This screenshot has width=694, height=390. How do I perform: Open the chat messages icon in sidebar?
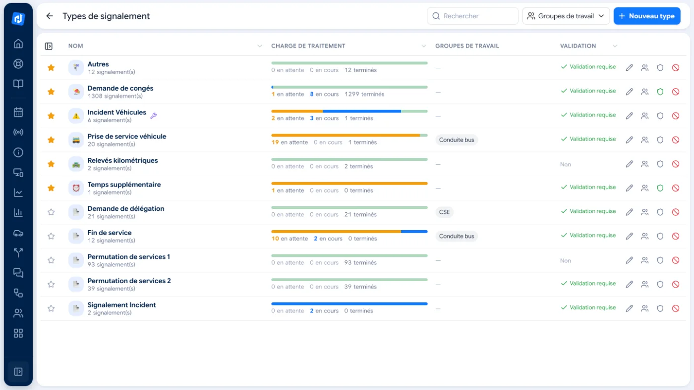pyautogui.click(x=18, y=273)
